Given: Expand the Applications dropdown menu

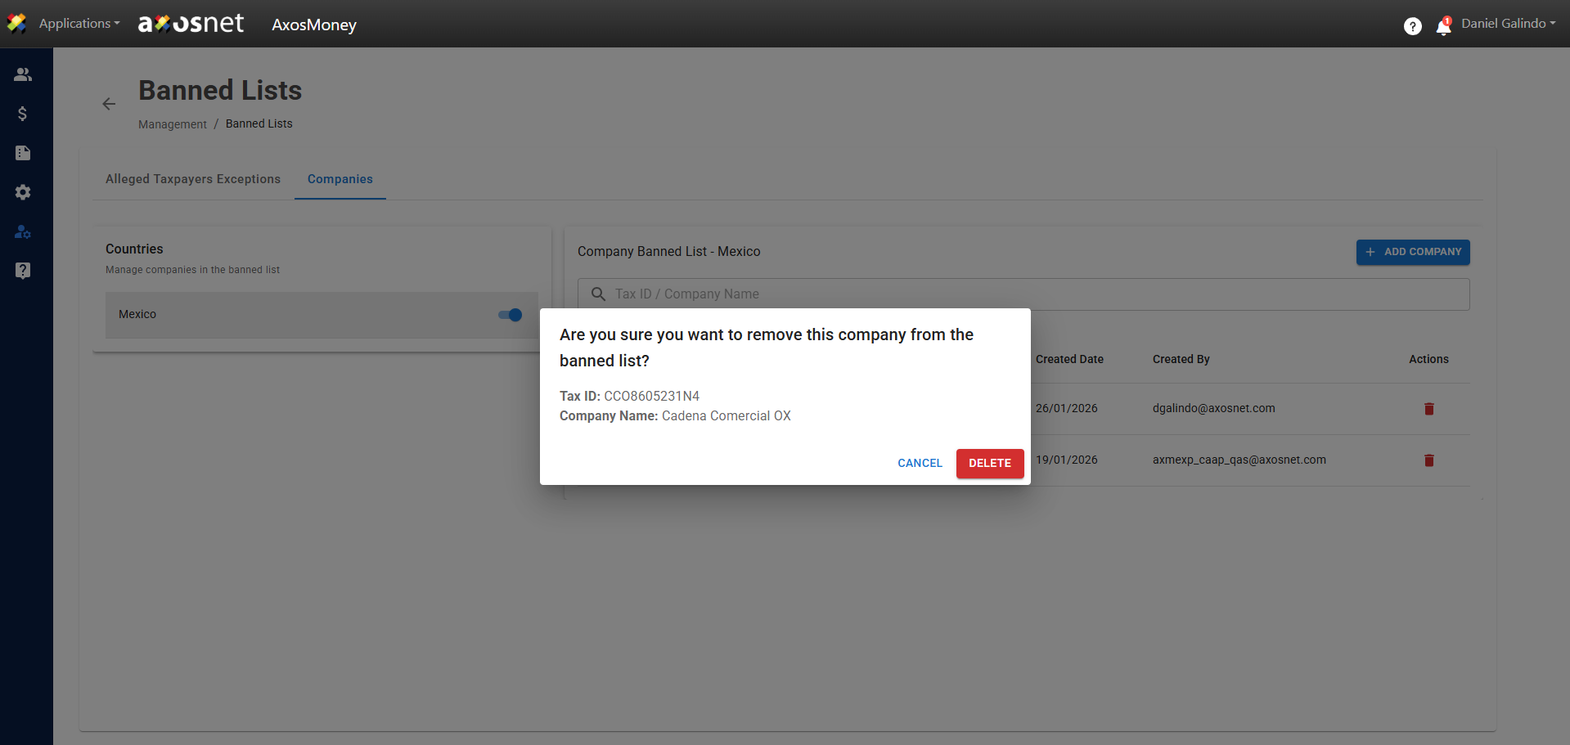Looking at the screenshot, I should tap(79, 24).
